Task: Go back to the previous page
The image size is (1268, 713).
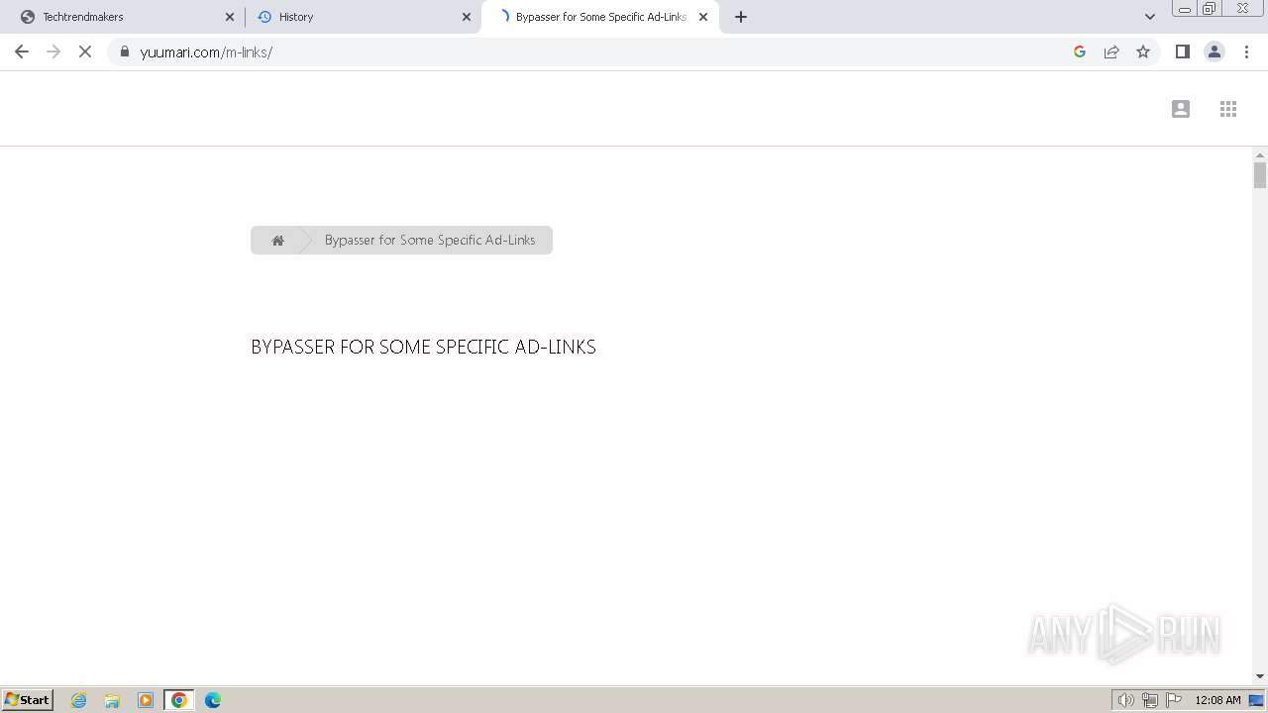Action: click(22, 51)
